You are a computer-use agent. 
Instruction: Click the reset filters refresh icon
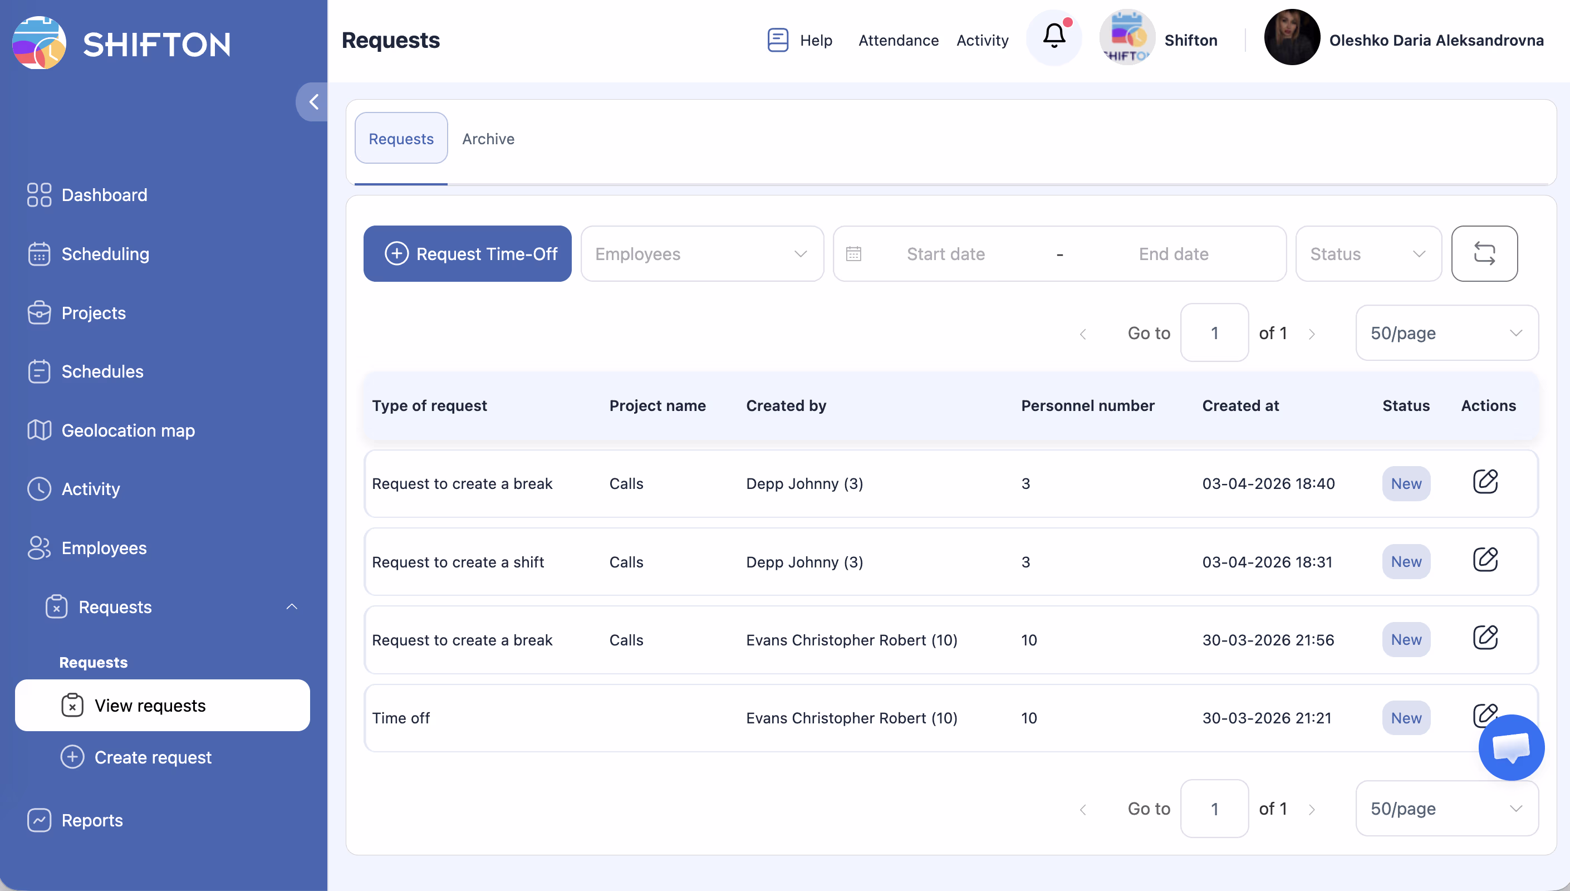point(1484,253)
